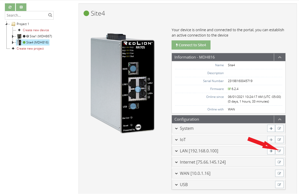This screenshot has height=194, width=299.
Task: Click the edit icon in the Internet row
Action: [x=279, y=162]
